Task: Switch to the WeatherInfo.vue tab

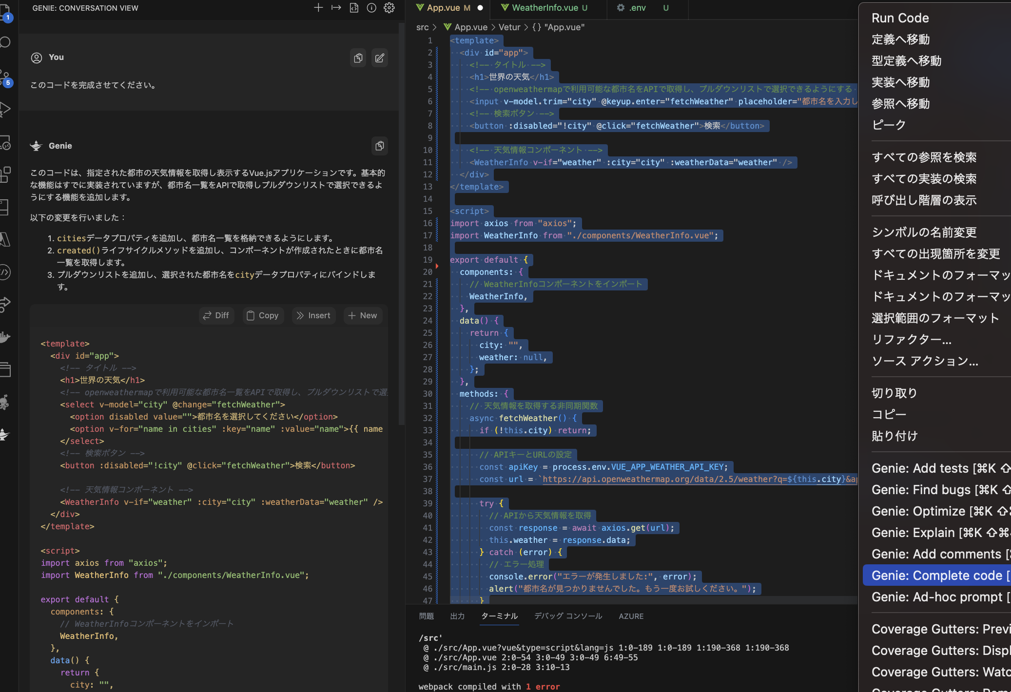Action: pyautogui.click(x=544, y=8)
